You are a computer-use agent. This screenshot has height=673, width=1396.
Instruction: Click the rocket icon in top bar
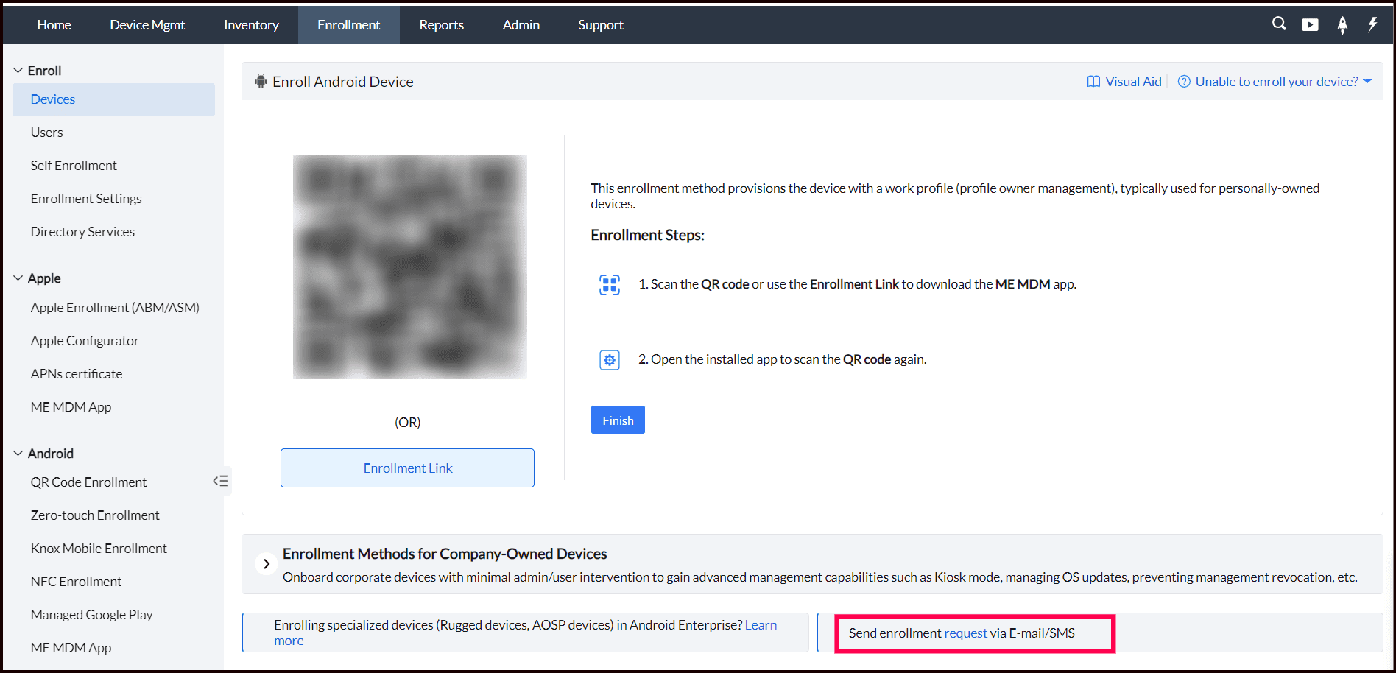1342,25
